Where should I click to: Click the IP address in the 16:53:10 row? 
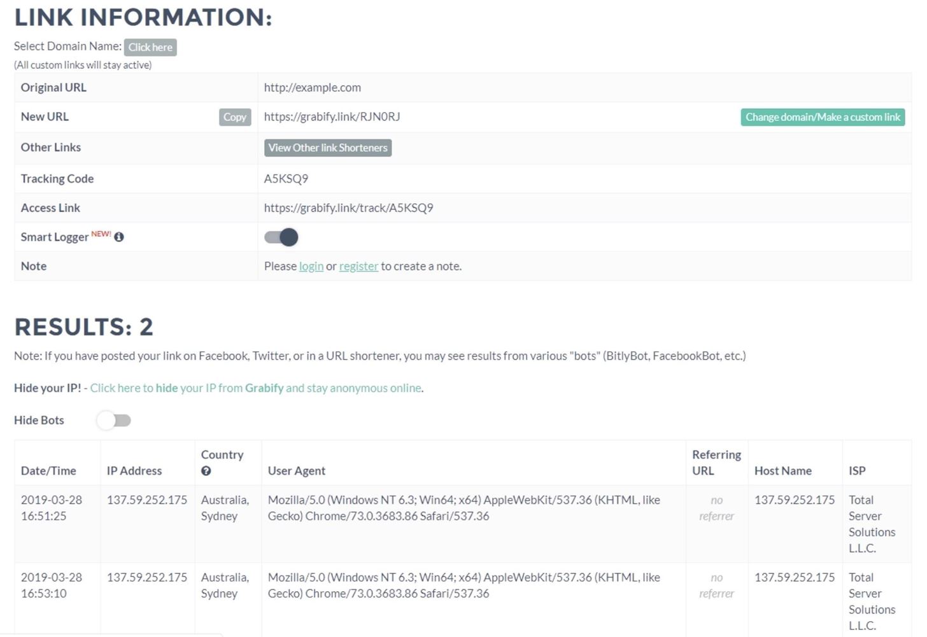[147, 578]
